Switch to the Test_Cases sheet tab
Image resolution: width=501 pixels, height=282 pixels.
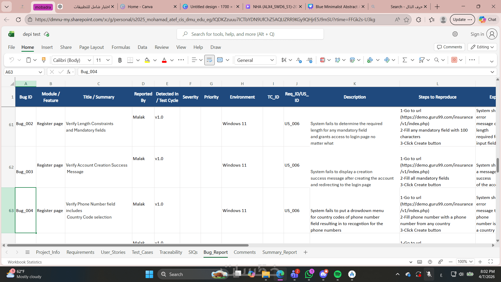pyautogui.click(x=142, y=252)
